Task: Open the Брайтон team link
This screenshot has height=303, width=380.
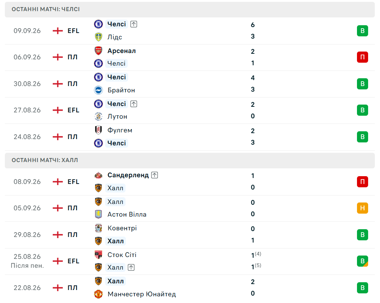Action: pyautogui.click(x=121, y=90)
